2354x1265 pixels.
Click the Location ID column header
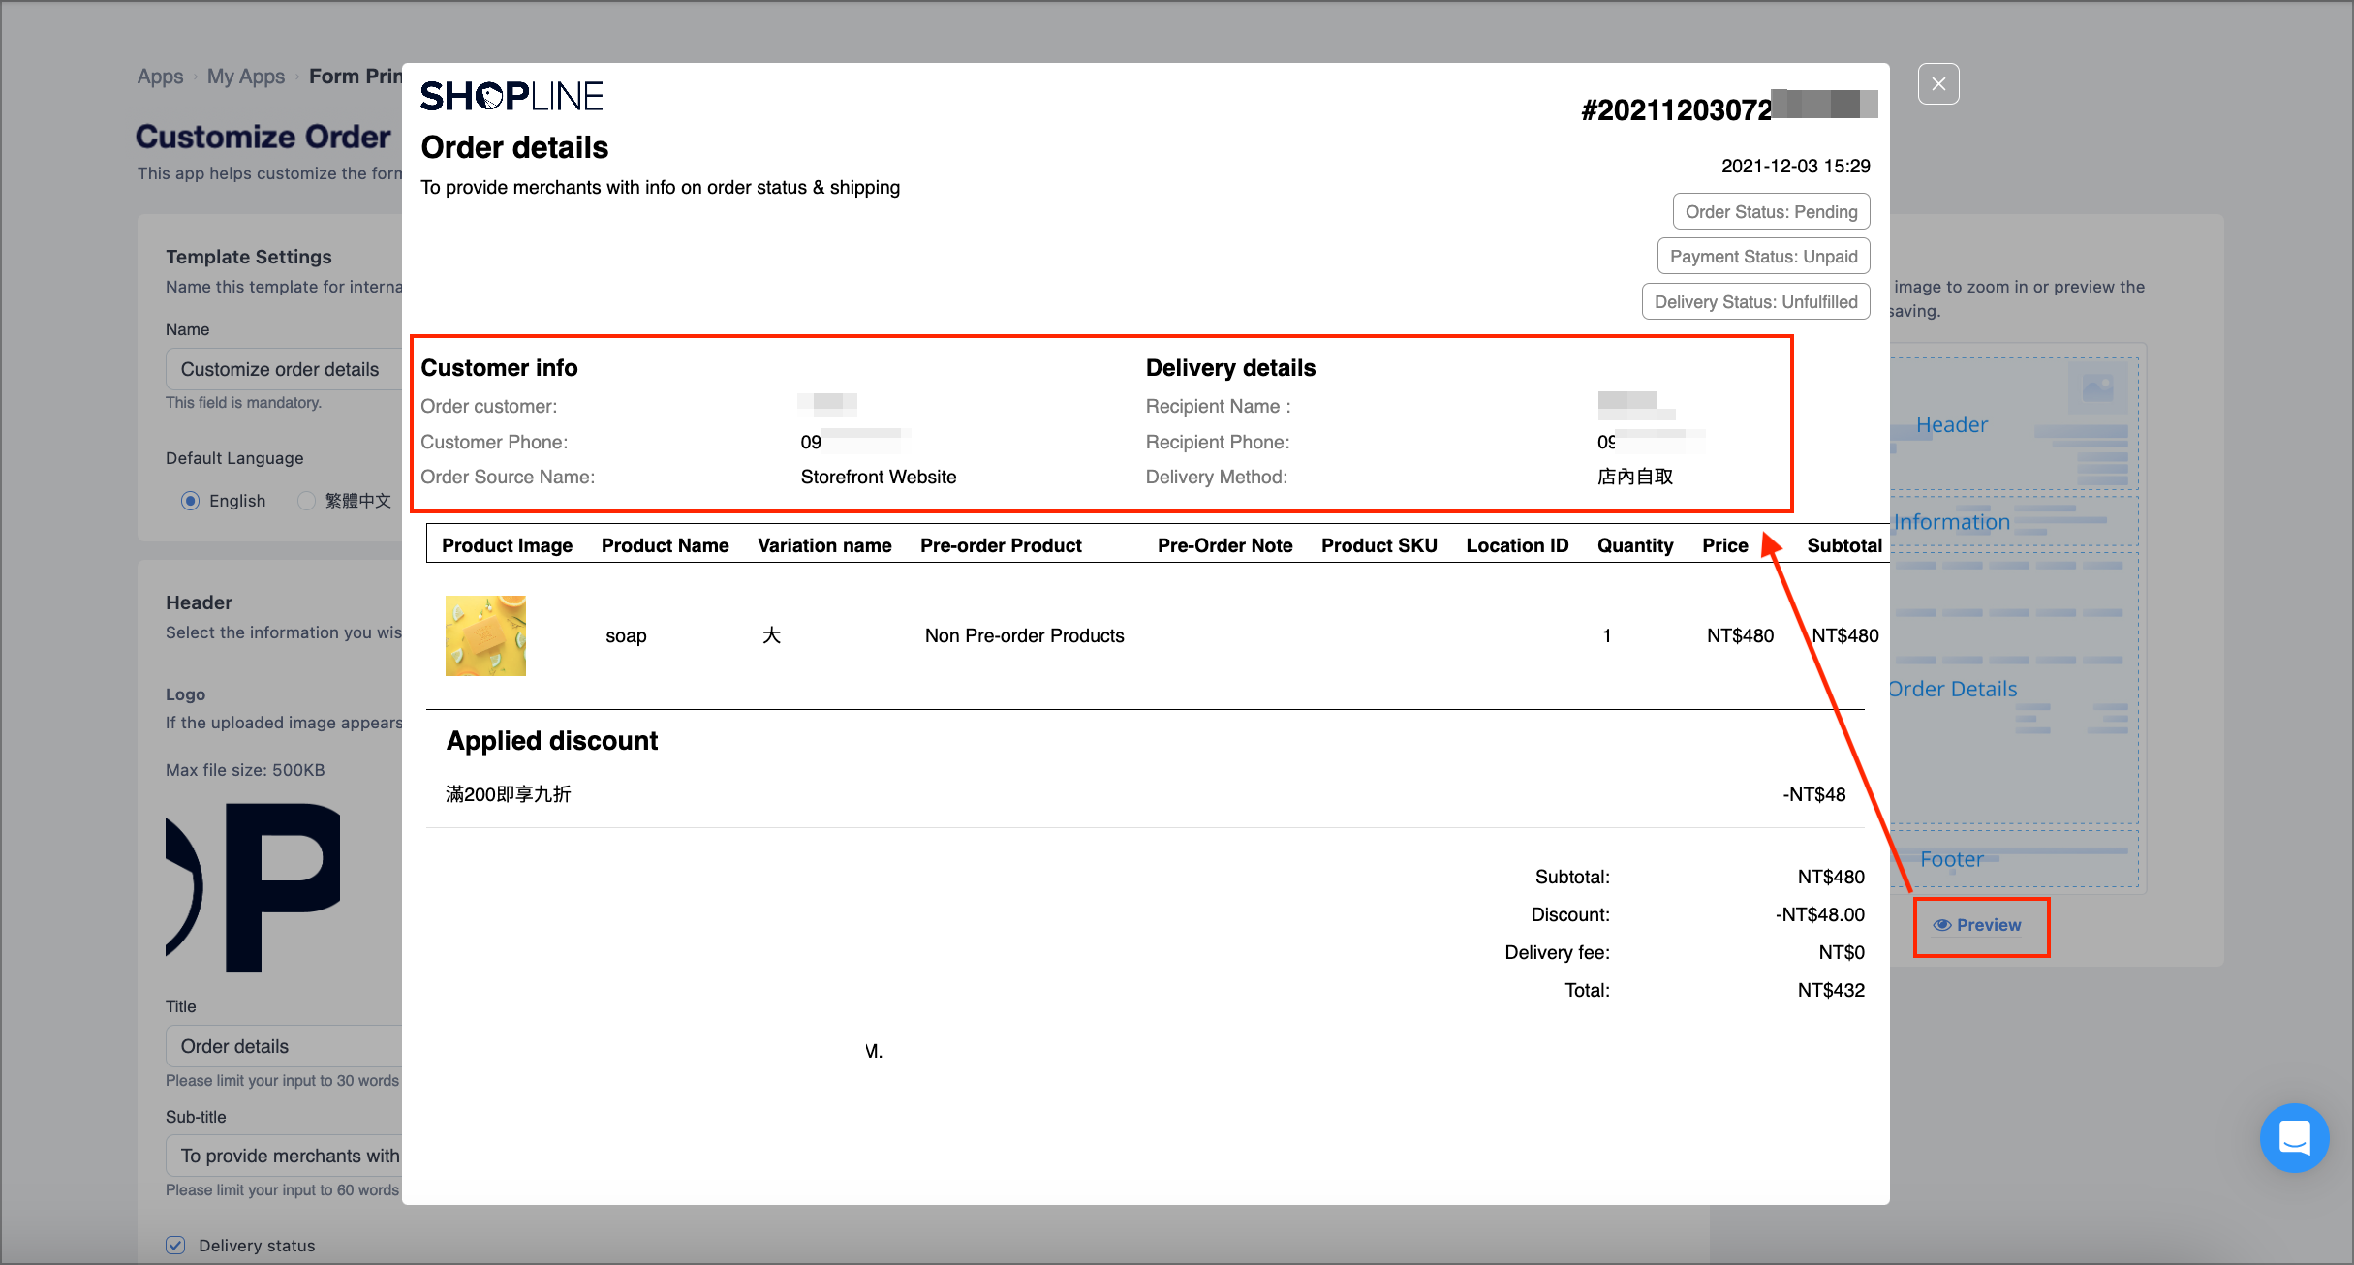[1517, 545]
